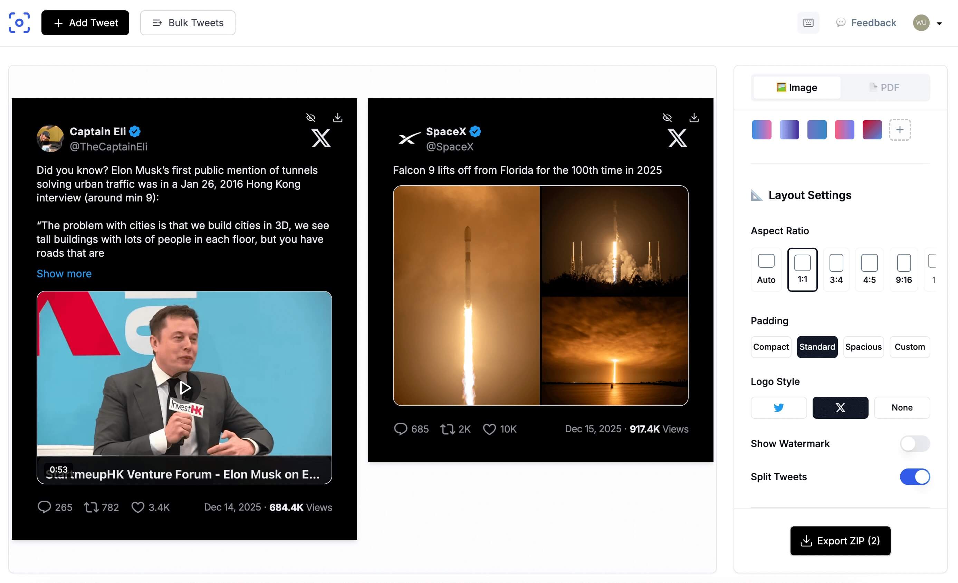Open the app logo home icon
The width and height of the screenshot is (958, 583).
(x=19, y=22)
